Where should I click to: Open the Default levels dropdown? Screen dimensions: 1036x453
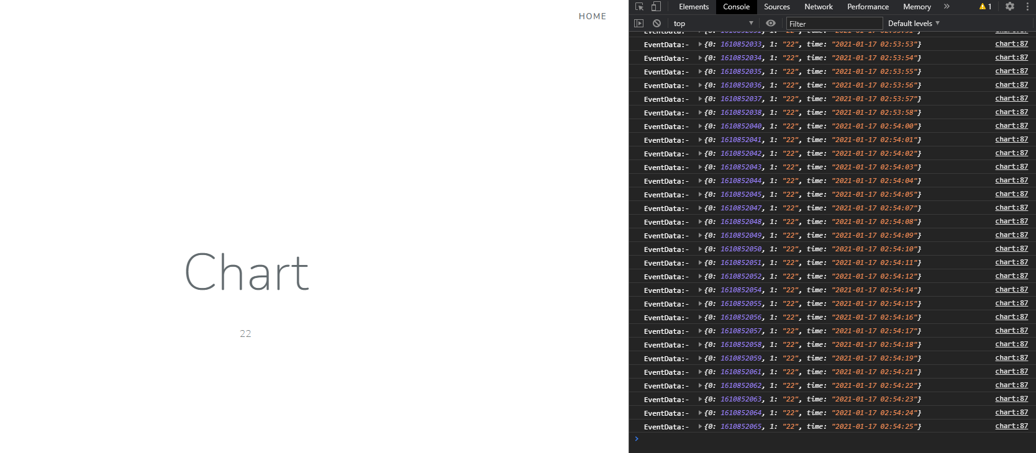point(914,24)
